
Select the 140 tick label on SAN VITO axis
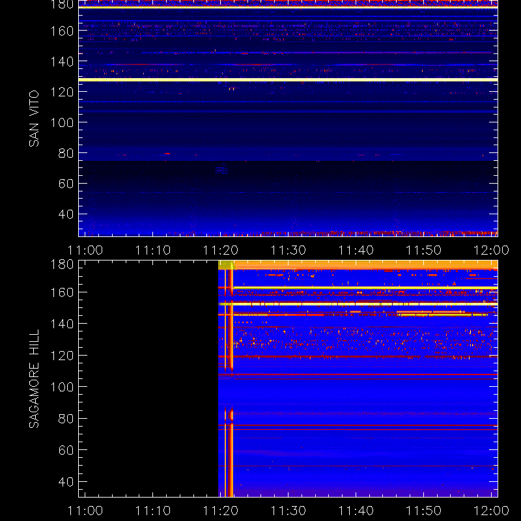pos(62,62)
